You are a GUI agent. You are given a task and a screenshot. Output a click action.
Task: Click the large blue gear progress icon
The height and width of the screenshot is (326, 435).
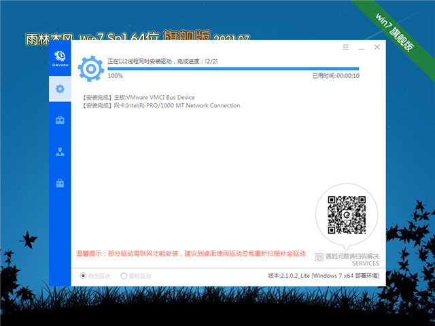[x=90, y=69]
